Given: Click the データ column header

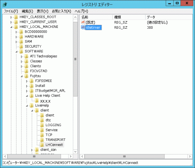Looking at the screenshot, I should click(169, 17).
